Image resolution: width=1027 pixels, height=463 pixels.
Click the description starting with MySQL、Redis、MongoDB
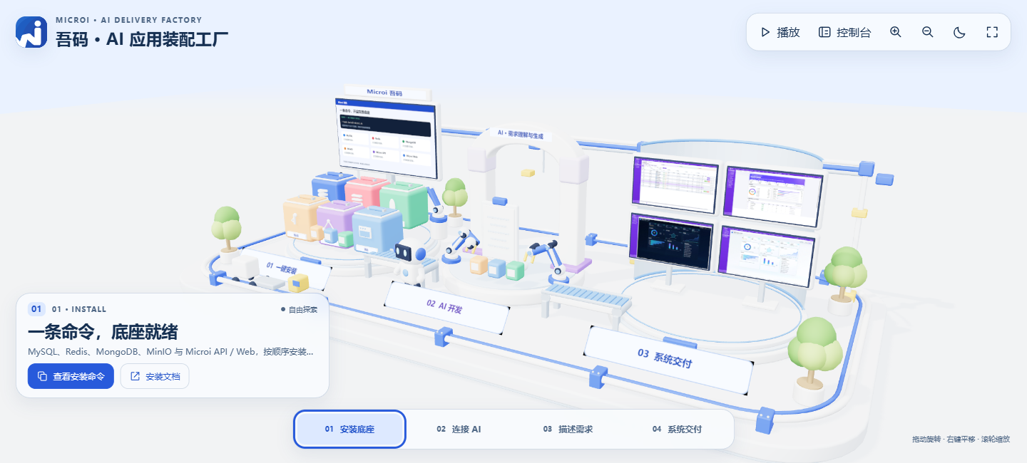coord(170,351)
